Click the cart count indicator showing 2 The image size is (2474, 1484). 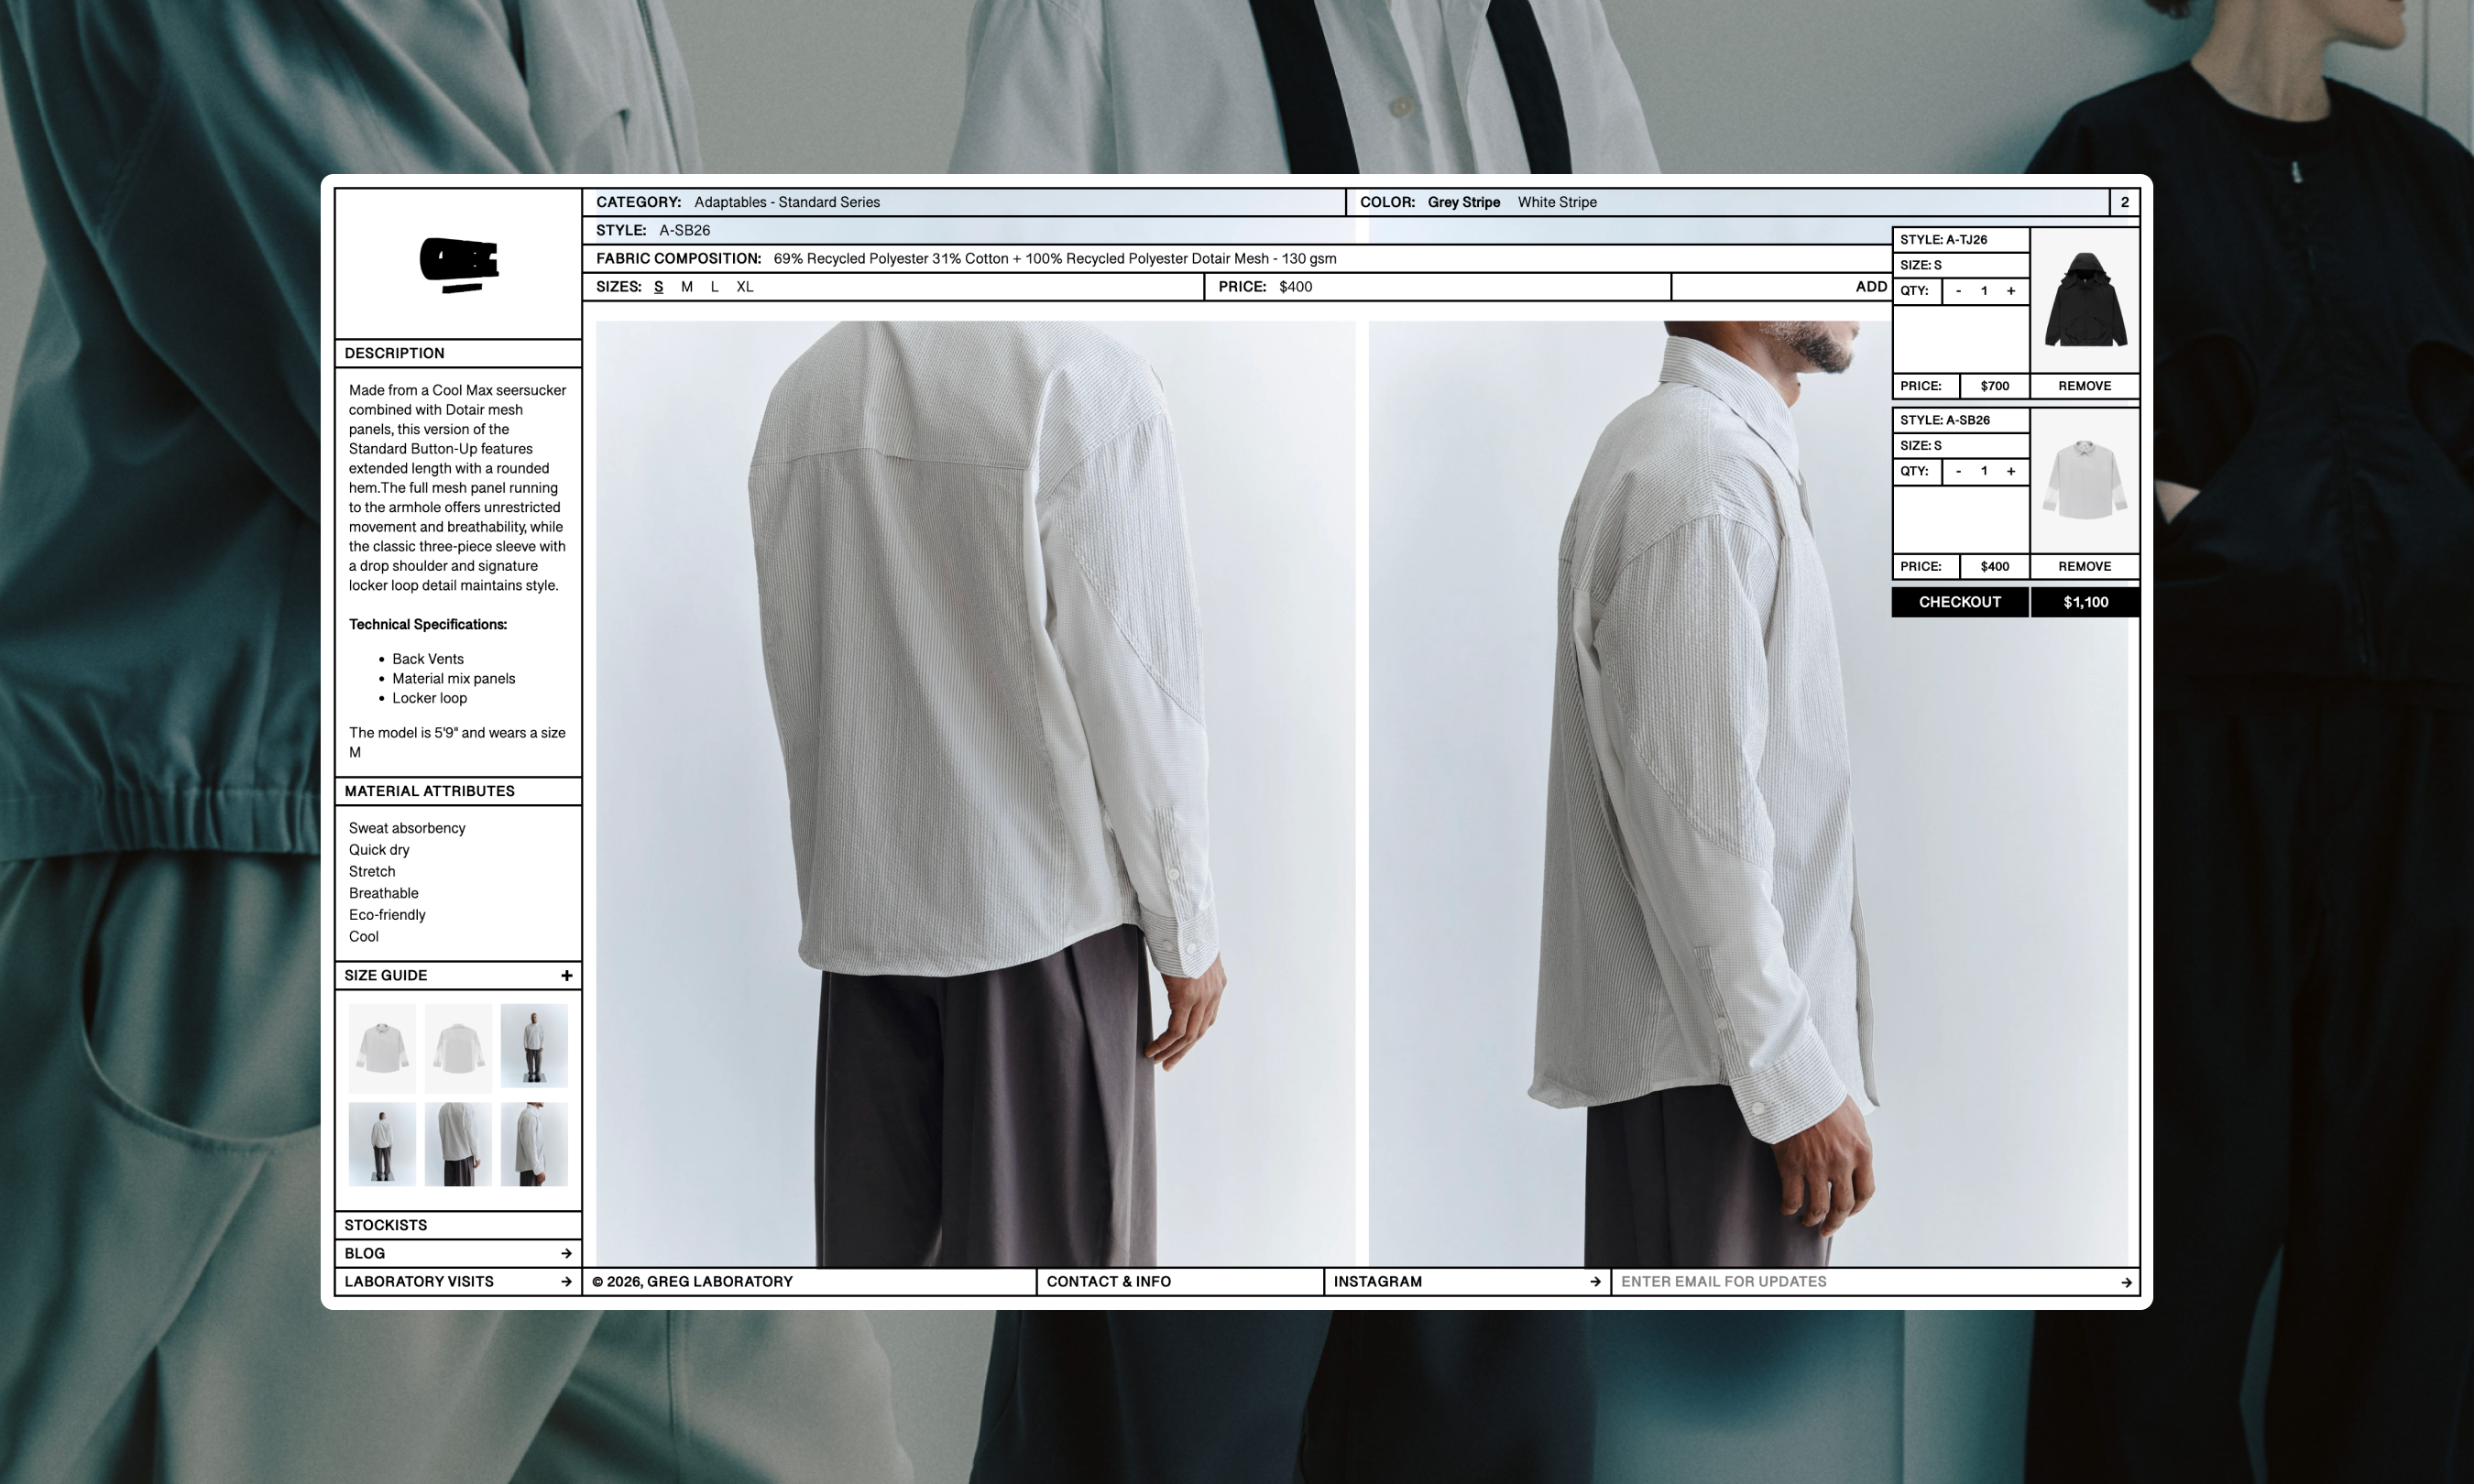pos(2126,202)
